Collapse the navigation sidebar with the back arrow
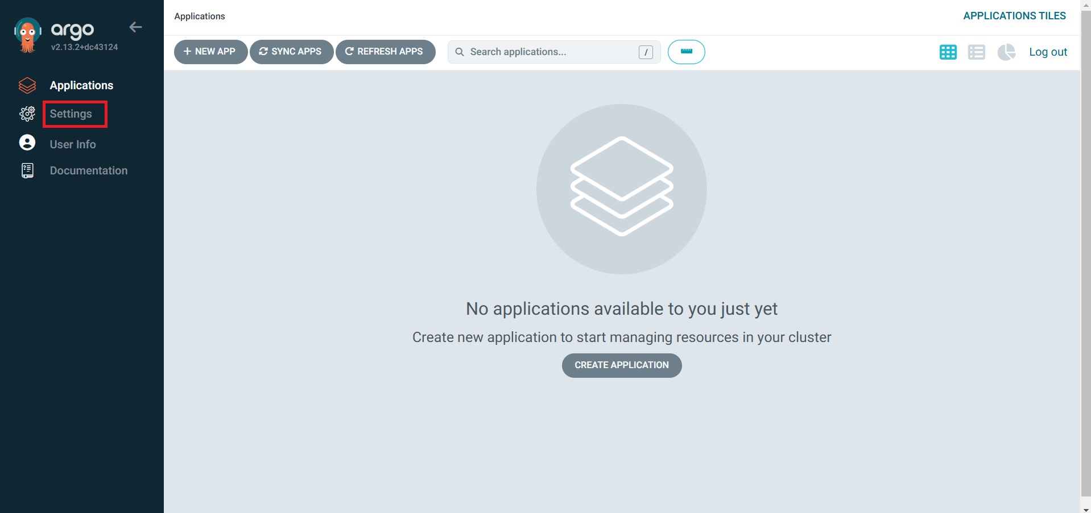The height and width of the screenshot is (513, 1091). pyautogui.click(x=135, y=27)
